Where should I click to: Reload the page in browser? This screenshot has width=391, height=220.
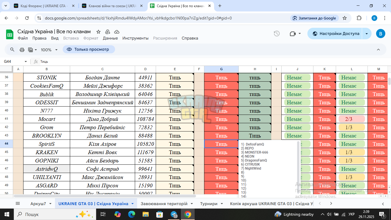27,18
